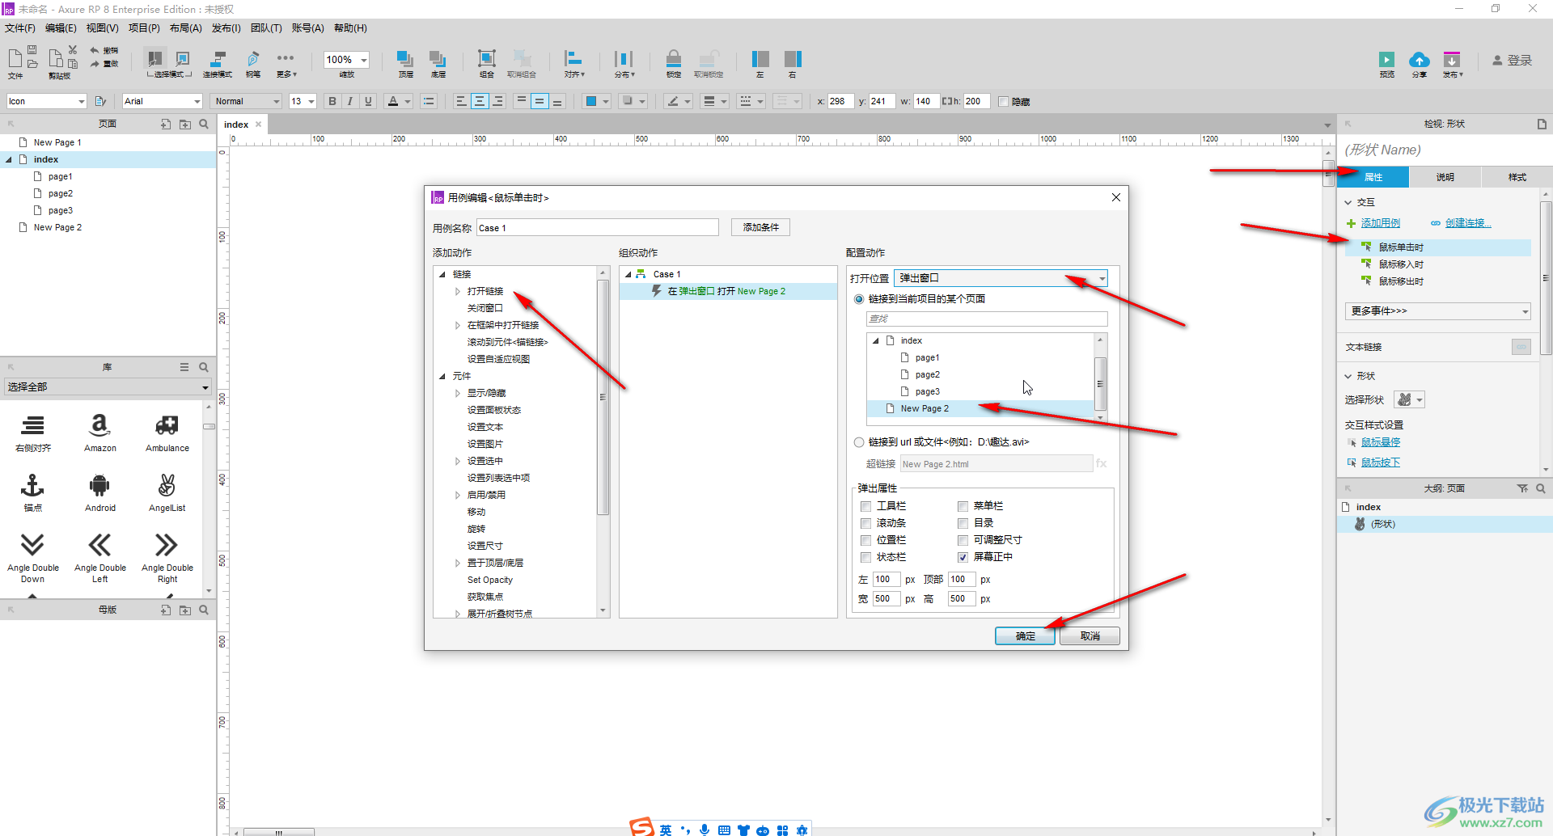Screen dimensions: 1553x836
Task: Open the 打开位置 dropdown
Action: pos(1001,278)
